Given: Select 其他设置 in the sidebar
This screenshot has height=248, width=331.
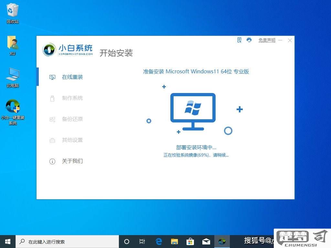Looking at the screenshot, I should [x=72, y=140].
